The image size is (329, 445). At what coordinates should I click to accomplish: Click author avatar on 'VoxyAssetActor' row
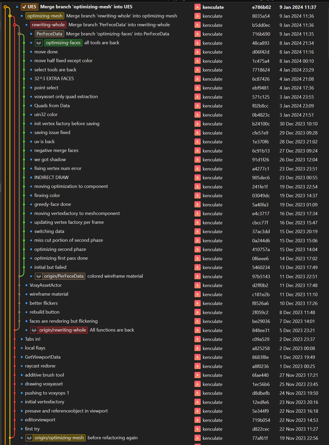tap(197, 286)
